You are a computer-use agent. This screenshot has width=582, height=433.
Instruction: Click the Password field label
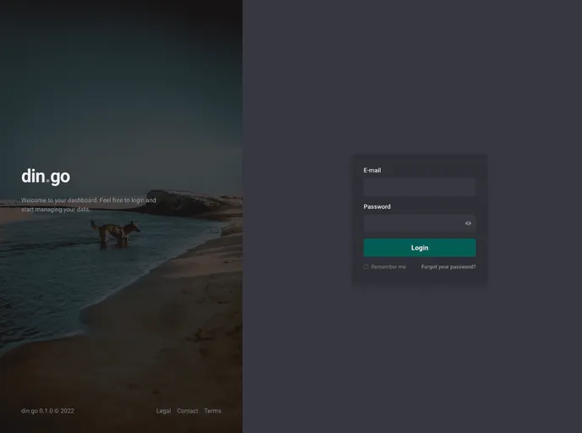click(x=377, y=206)
